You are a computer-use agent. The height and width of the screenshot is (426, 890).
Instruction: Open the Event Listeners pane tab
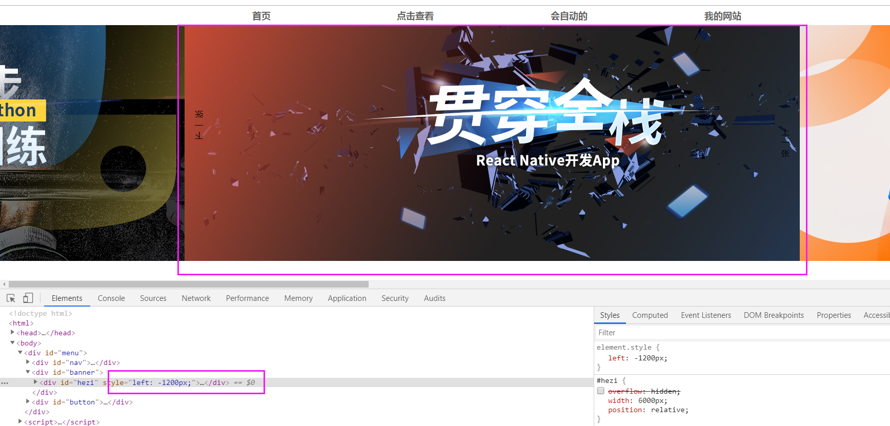pos(706,315)
